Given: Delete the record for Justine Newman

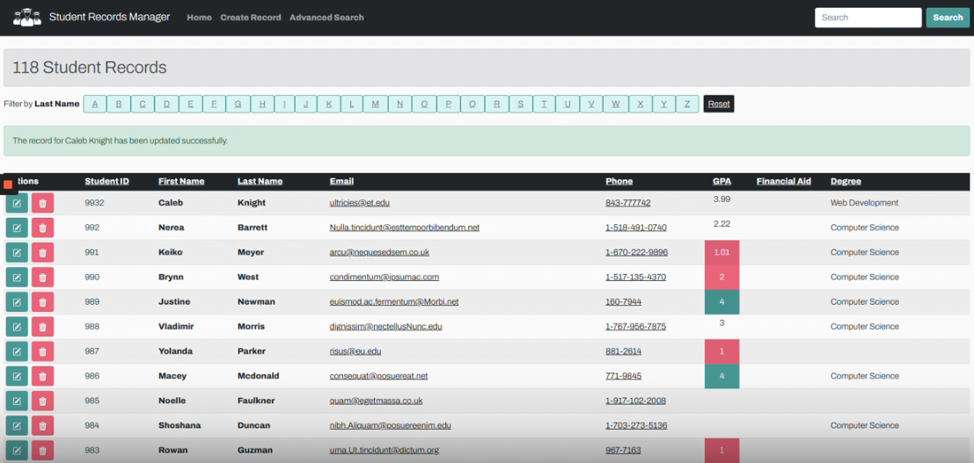Looking at the screenshot, I should 43,301.
